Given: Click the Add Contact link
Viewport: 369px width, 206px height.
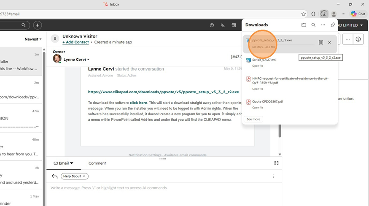Looking at the screenshot, I should [x=75, y=42].
